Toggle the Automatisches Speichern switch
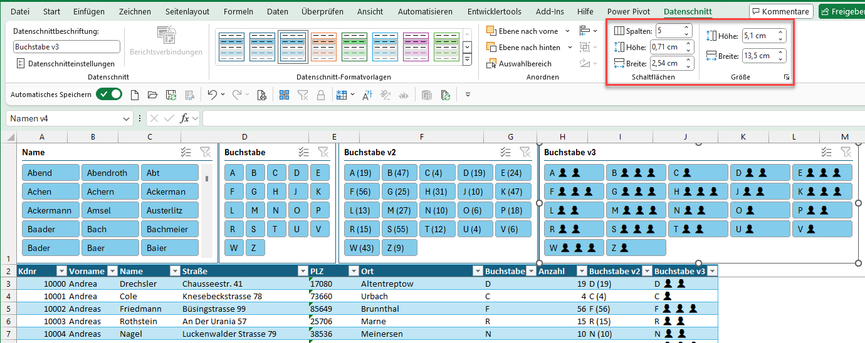 coord(109,95)
